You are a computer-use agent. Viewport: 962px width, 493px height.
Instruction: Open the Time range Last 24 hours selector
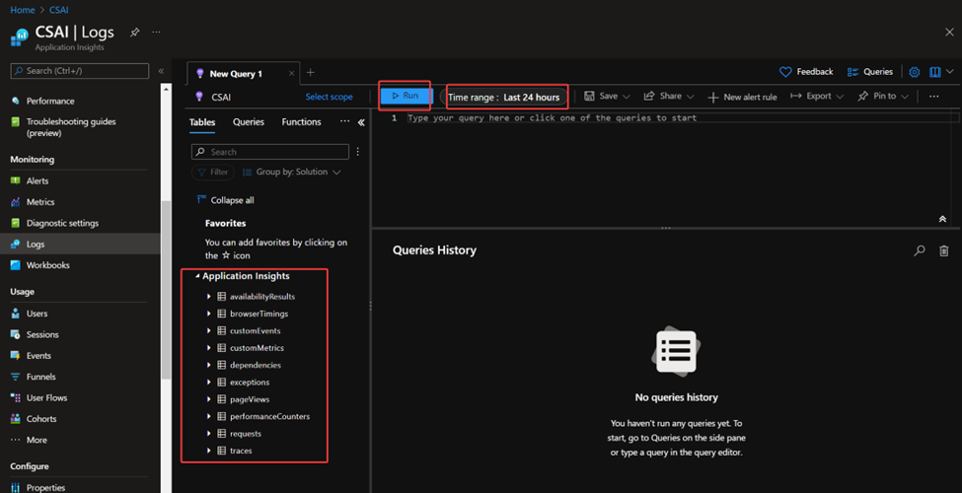pos(504,97)
